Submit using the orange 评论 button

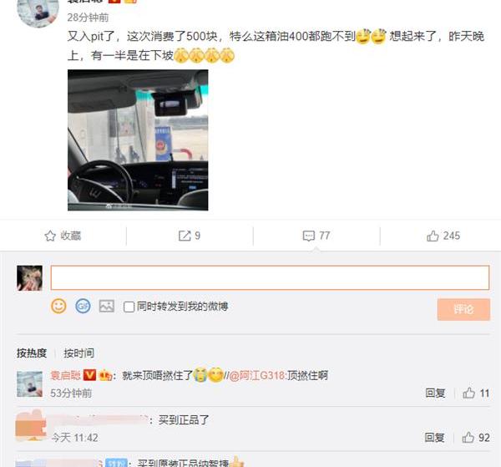coord(463,309)
